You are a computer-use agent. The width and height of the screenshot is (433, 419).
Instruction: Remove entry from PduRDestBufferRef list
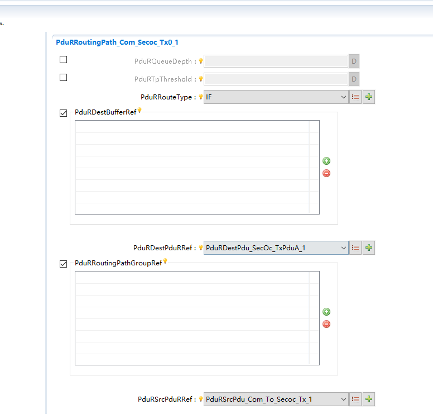[x=326, y=173]
